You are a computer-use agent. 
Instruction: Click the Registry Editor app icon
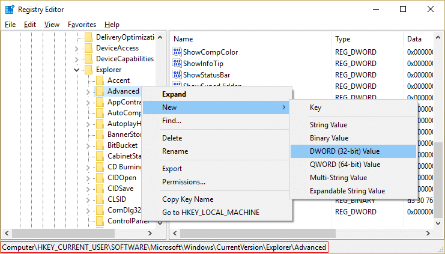(x=10, y=10)
